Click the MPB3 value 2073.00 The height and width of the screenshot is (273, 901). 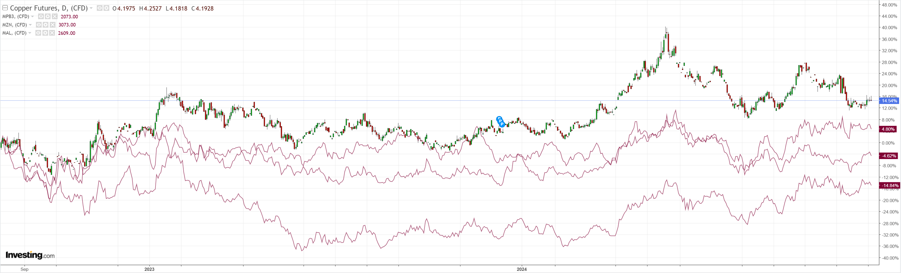pyautogui.click(x=69, y=16)
